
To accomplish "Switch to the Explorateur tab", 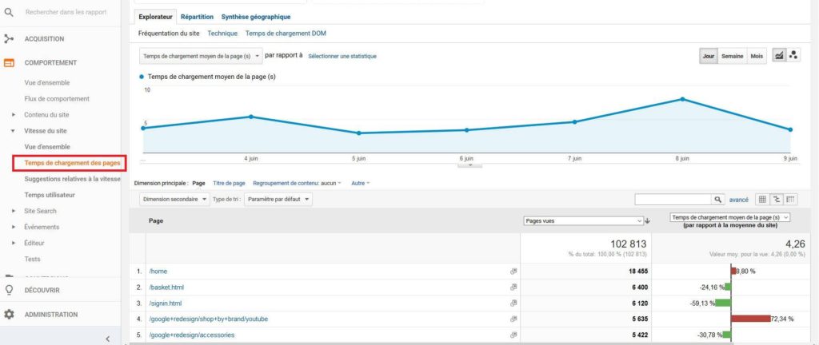I will click(x=155, y=17).
